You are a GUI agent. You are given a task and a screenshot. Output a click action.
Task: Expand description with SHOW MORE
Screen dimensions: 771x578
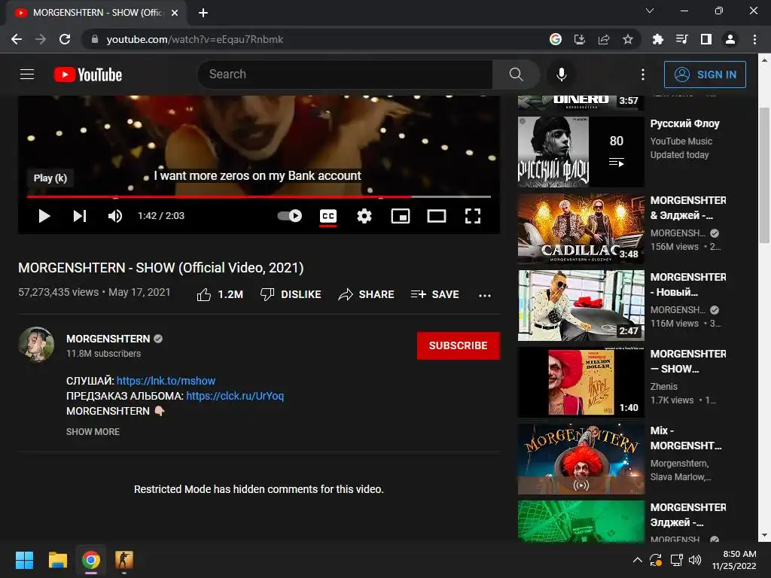(93, 431)
